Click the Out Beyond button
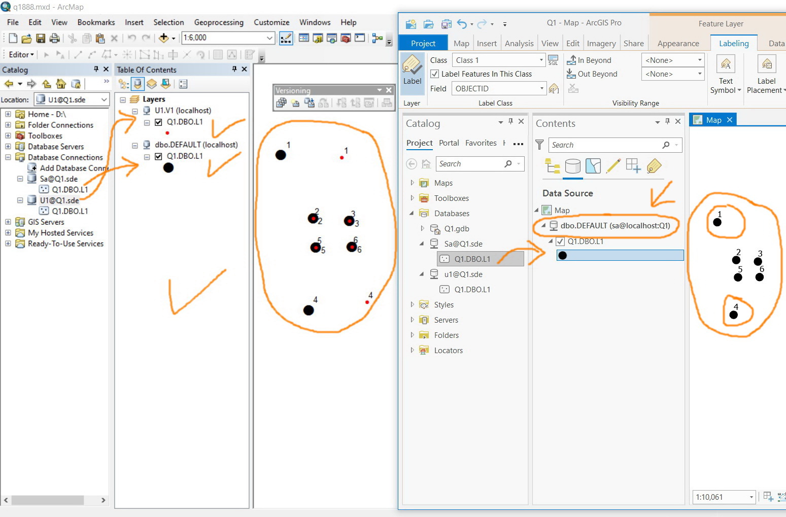 point(592,74)
